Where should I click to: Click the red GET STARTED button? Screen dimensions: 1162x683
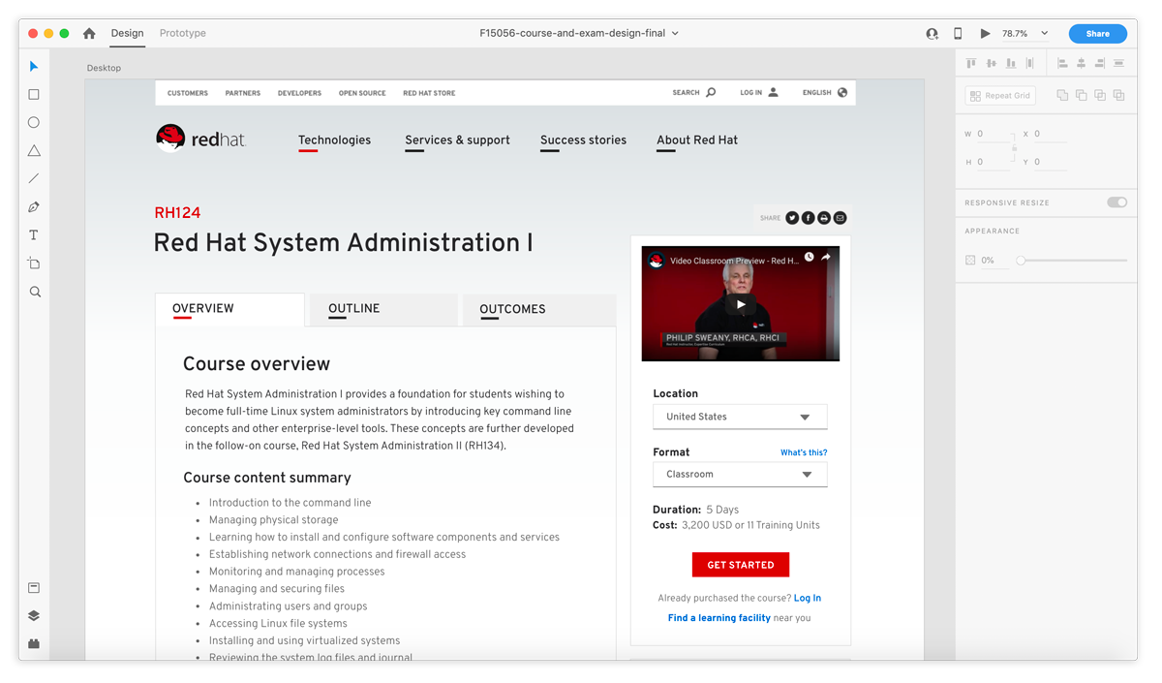741,565
